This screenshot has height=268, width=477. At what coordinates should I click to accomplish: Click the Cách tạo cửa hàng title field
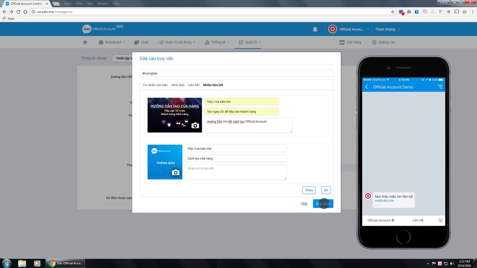pyautogui.click(x=236, y=159)
